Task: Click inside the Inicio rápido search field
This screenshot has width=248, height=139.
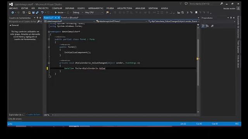Action: [204, 3]
